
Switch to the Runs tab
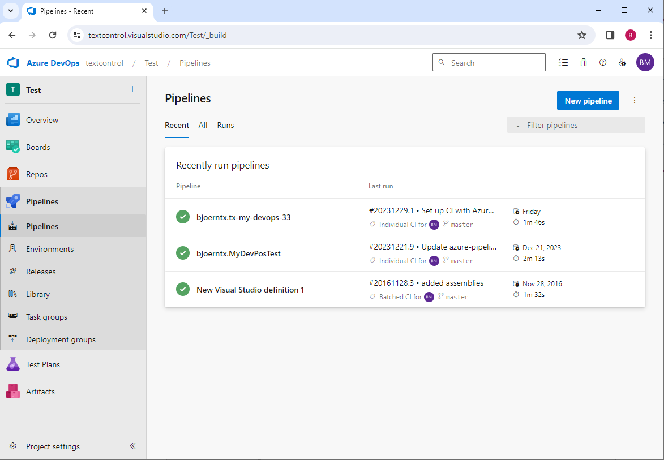click(225, 125)
